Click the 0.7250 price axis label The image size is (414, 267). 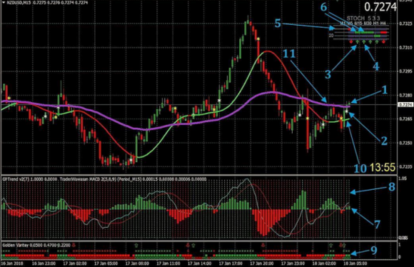(405, 143)
